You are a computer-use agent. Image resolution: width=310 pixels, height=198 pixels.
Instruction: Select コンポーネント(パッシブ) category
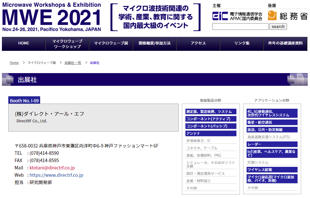211,126
